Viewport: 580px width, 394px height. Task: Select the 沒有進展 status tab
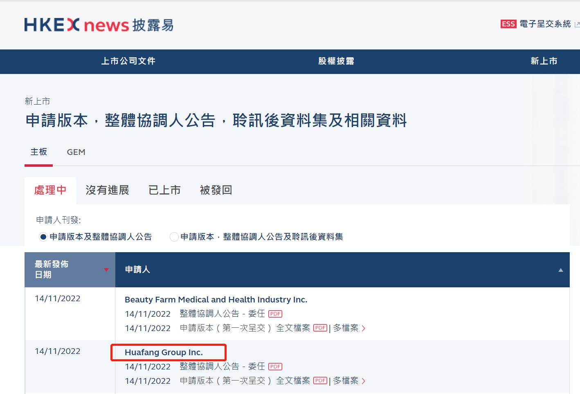(x=108, y=190)
